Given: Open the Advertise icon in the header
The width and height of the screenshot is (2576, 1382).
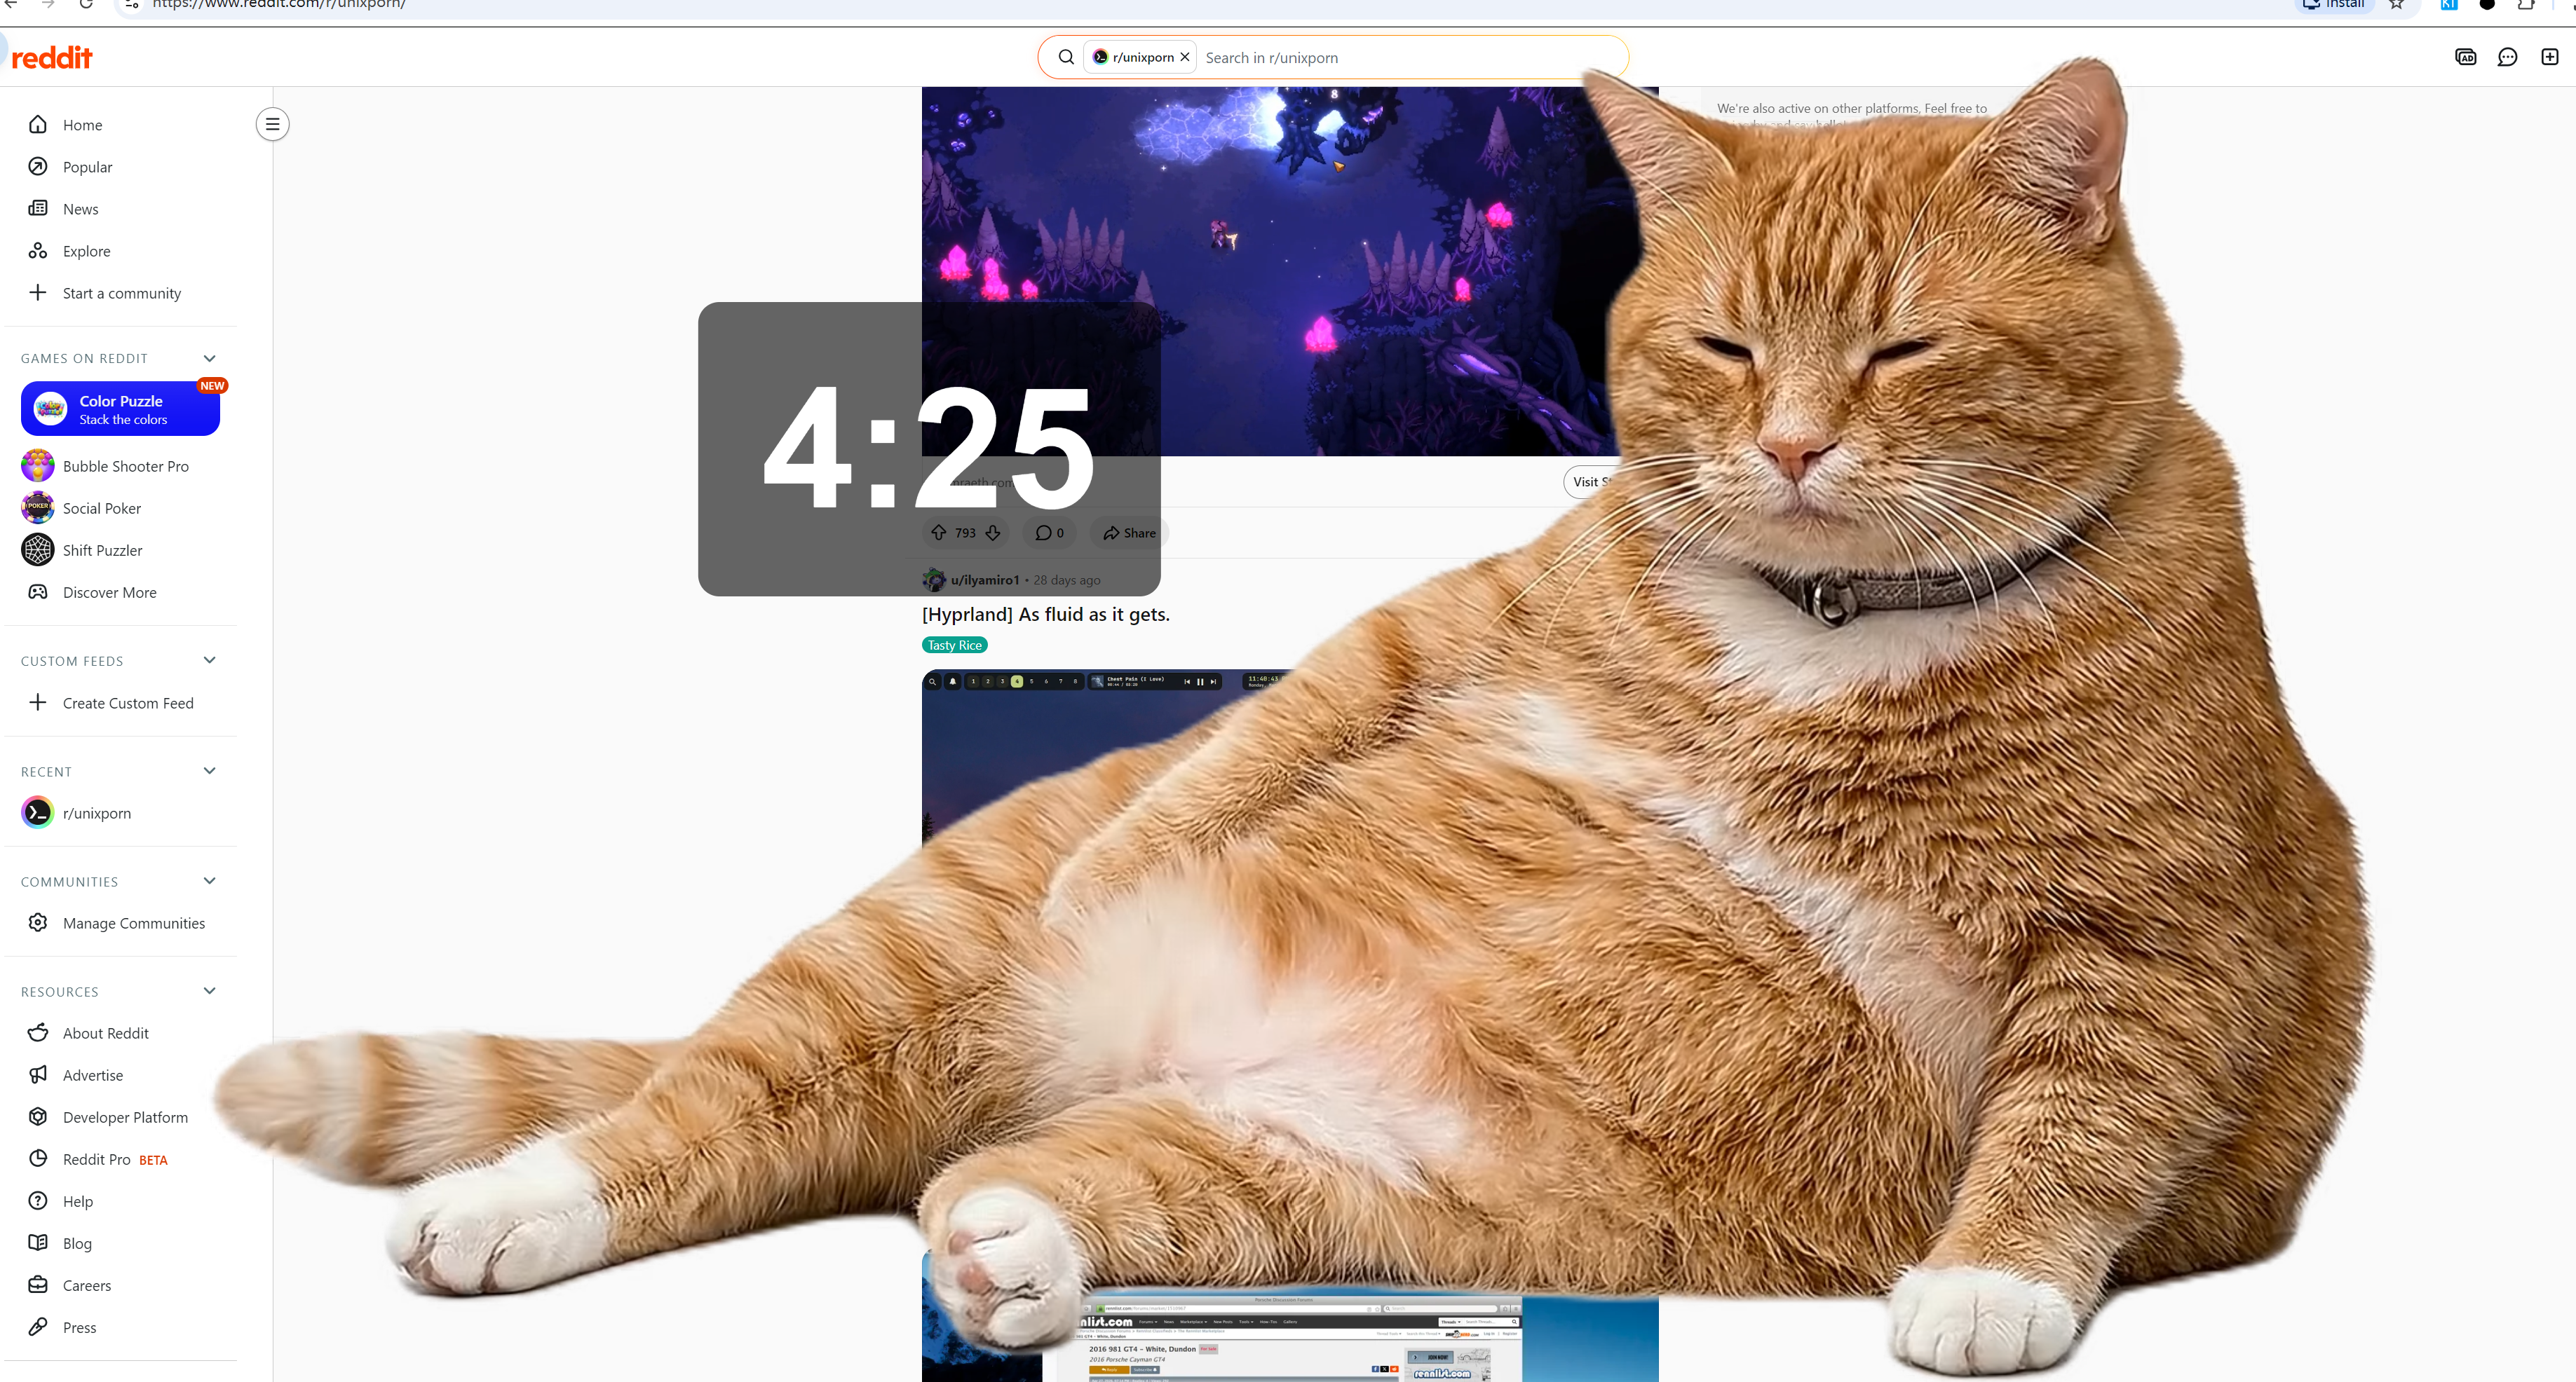Looking at the screenshot, I should [x=2465, y=57].
